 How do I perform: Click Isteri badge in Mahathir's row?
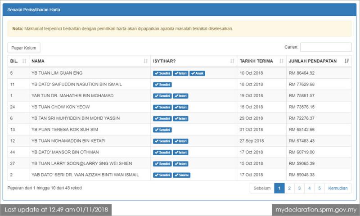coord(180,96)
